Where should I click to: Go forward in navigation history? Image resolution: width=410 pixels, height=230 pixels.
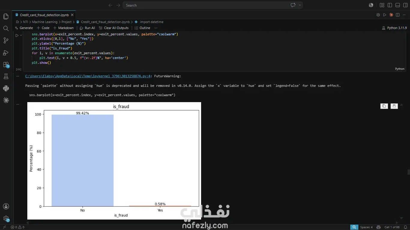click(x=118, y=5)
